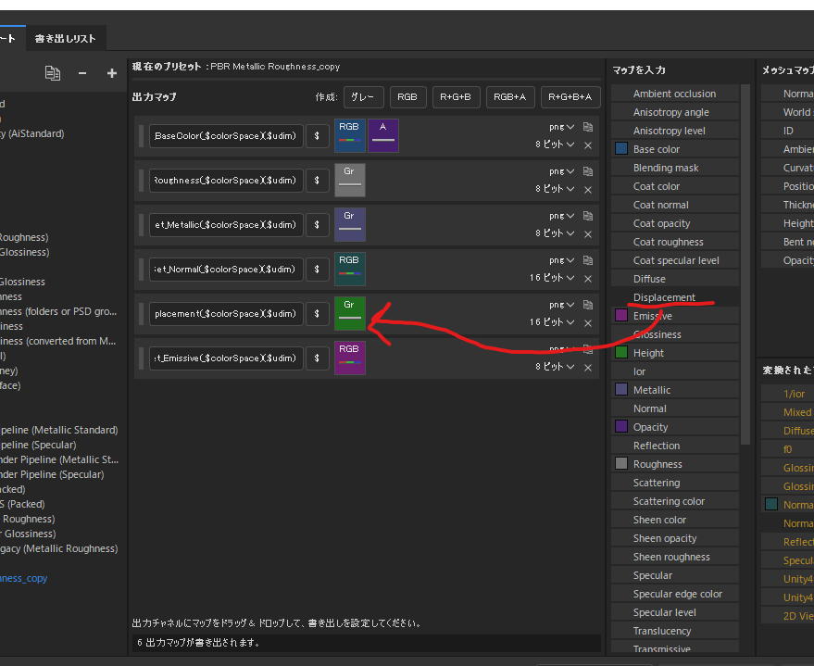Click the $ token button beside BaseColor field
This screenshot has height=666, width=814.
(317, 135)
